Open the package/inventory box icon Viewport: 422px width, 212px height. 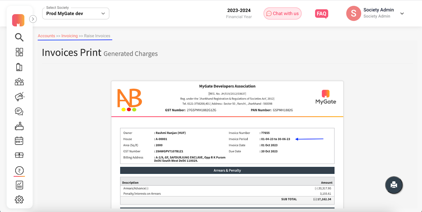(19, 155)
